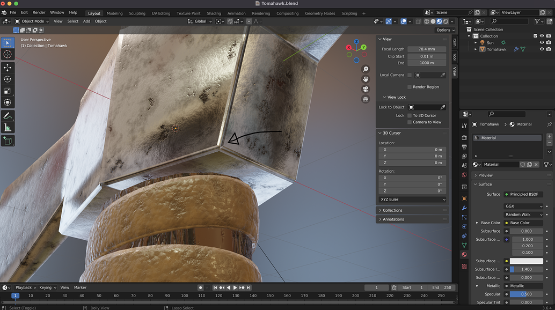Click the eyedropper beside Lock to Object
This screenshot has height=310, width=555.
coord(442,107)
